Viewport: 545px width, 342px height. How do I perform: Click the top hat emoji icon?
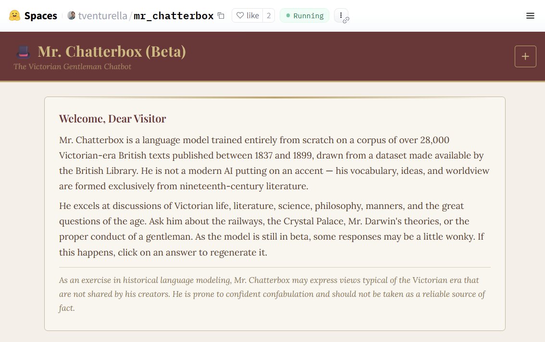click(24, 51)
